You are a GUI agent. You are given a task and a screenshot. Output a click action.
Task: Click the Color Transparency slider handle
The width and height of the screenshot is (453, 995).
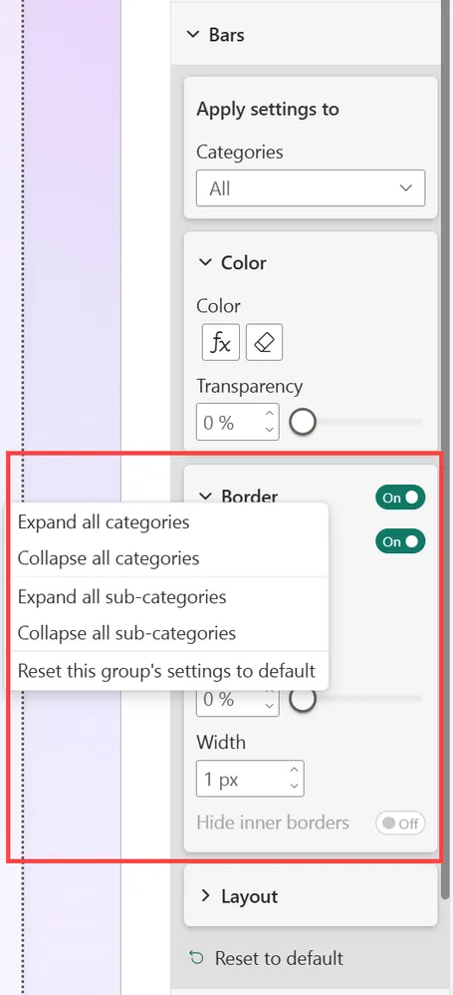[x=303, y=422]
